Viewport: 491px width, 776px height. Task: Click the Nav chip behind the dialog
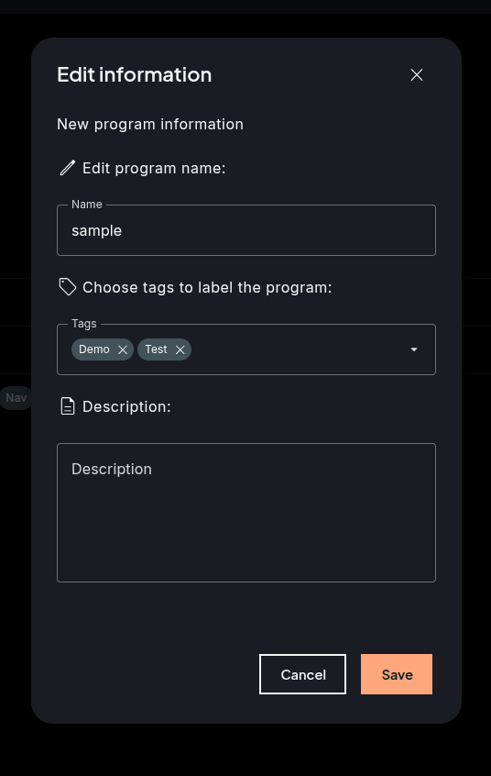tap(16, 398)
